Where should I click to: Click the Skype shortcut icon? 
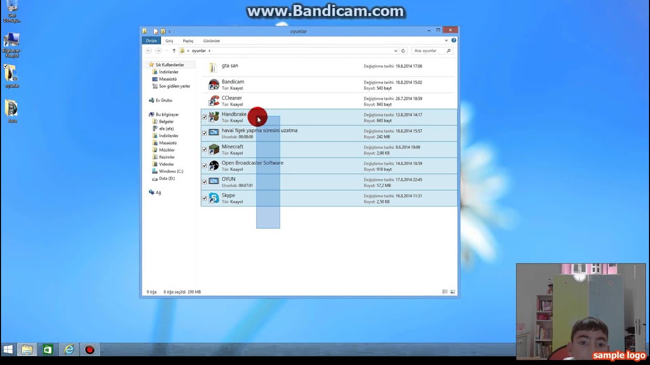coord(214,198)
